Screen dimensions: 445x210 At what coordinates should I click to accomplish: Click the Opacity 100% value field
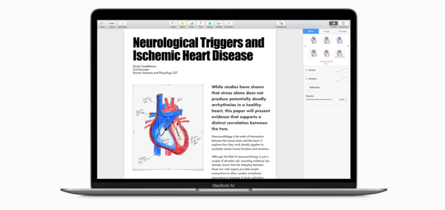(340, 99)
